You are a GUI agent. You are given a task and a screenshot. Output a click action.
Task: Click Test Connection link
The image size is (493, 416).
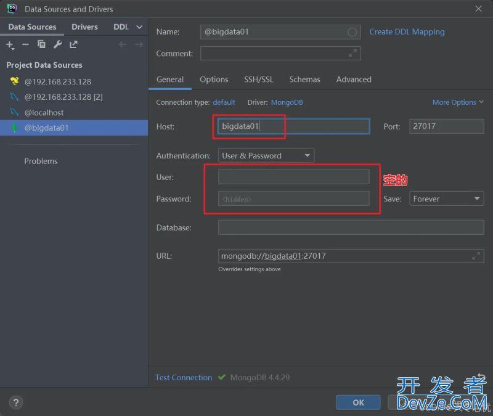coord(184,377)
